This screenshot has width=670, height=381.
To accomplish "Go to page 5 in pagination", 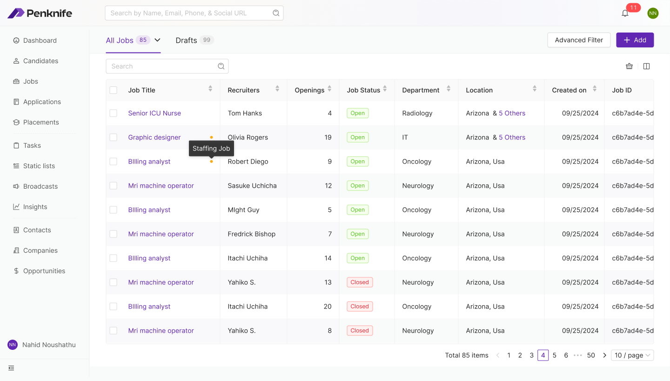I will [555, 355].
